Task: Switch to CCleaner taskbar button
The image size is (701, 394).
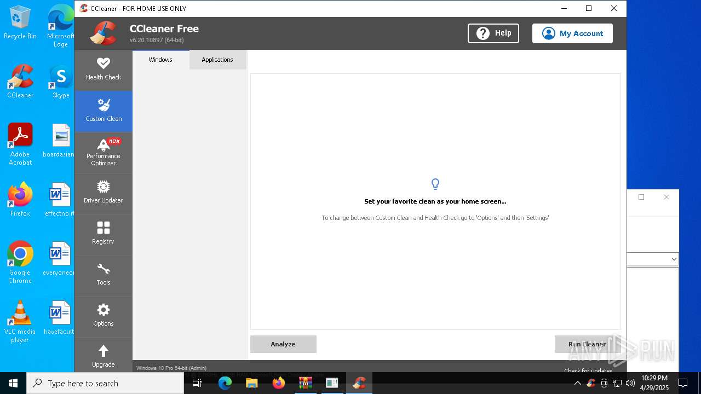Action: coord(359,383)
